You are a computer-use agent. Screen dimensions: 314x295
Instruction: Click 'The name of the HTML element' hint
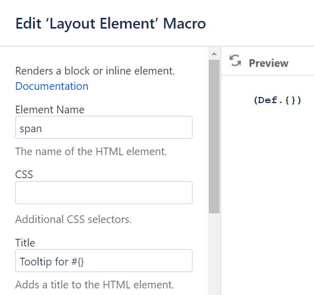click(91, 152)
